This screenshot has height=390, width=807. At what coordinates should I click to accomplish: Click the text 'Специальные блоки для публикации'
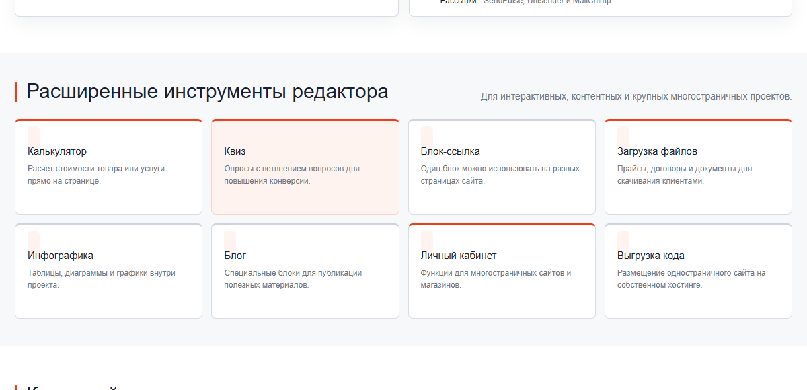[x=293, y=273]
